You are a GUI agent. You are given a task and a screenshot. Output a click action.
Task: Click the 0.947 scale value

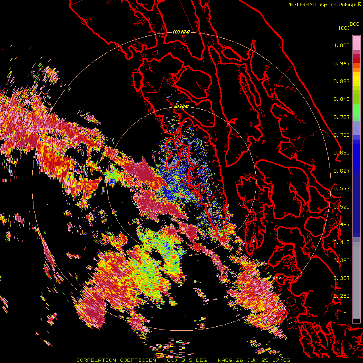click(x=342, y=63)
